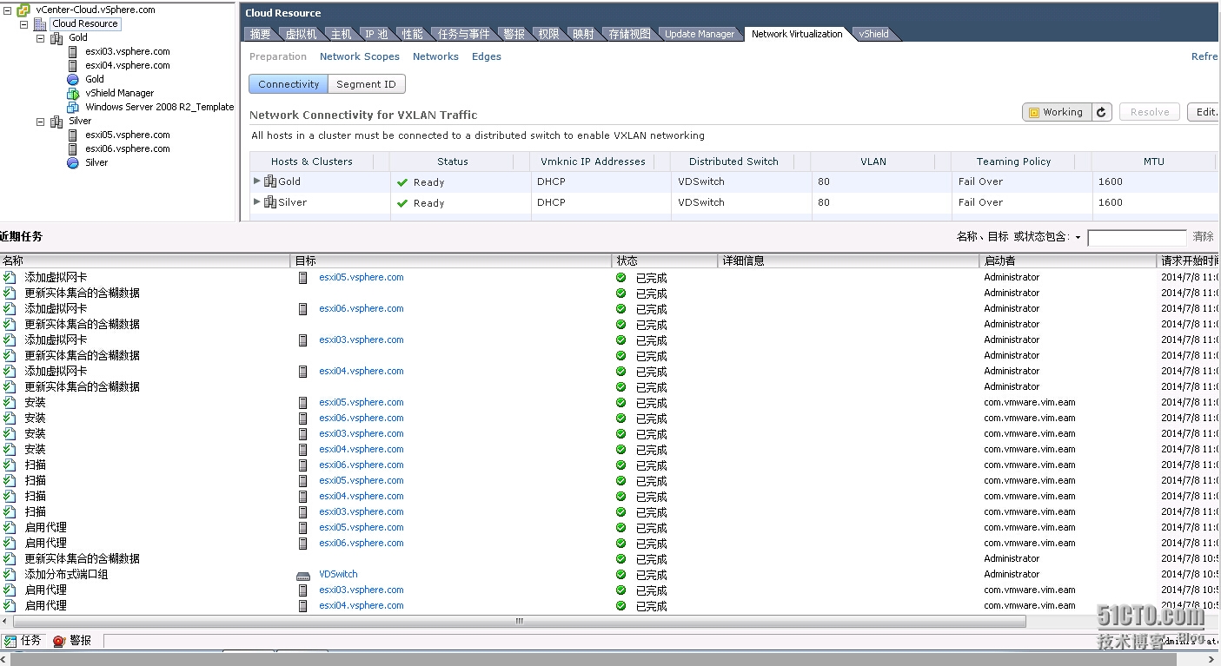
Task: Click the 1600 MTU value in the Silver row
Action: pyautogui.click(x=1110, y=202)
